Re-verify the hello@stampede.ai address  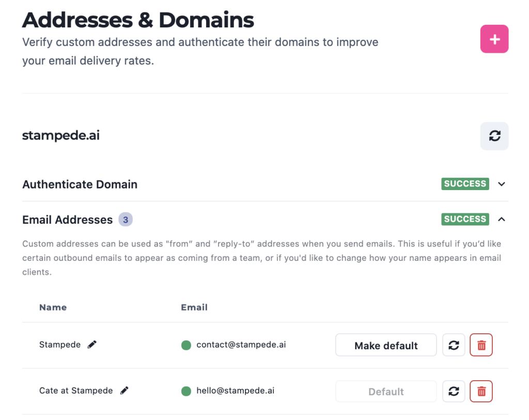[x=454, y=391]
